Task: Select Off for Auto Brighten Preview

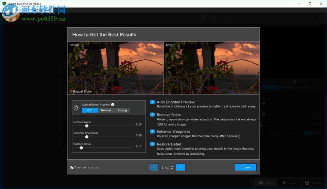Action: [89, 111]
